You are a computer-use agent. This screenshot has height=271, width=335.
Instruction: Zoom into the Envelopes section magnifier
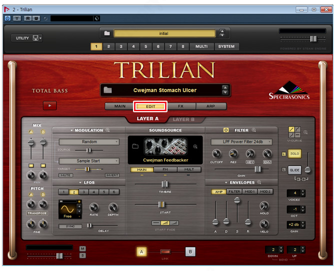(259, 182)
